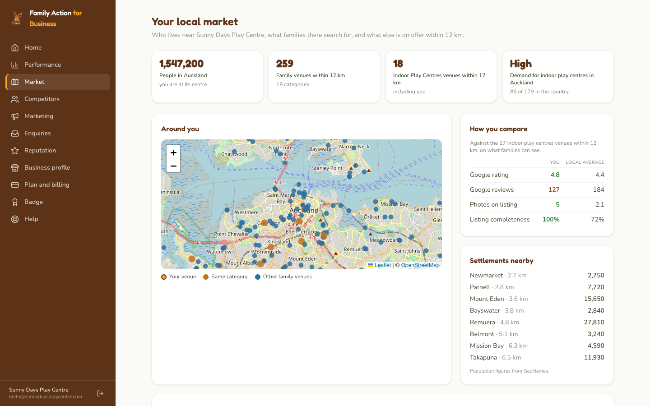This screenshot has height=406, width=650.
Task: Click the Remuera settlement row
Action: coord(537,322)
